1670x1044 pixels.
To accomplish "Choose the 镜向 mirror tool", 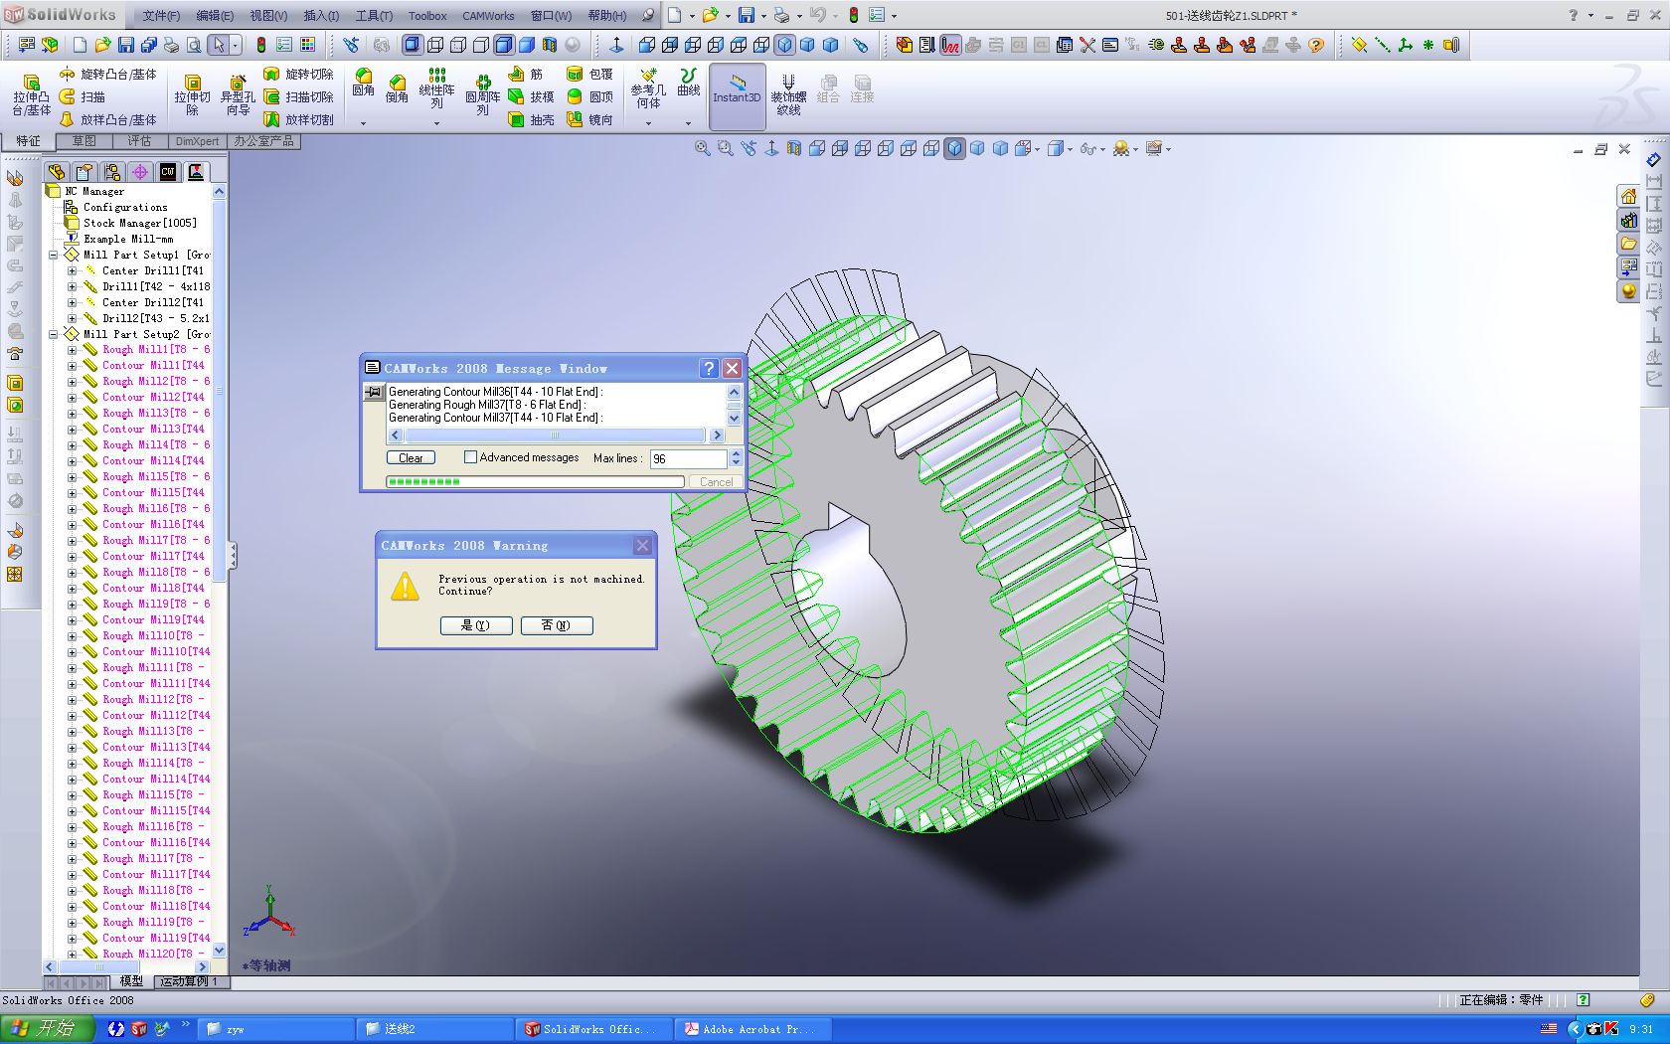I will coord(589,119).
